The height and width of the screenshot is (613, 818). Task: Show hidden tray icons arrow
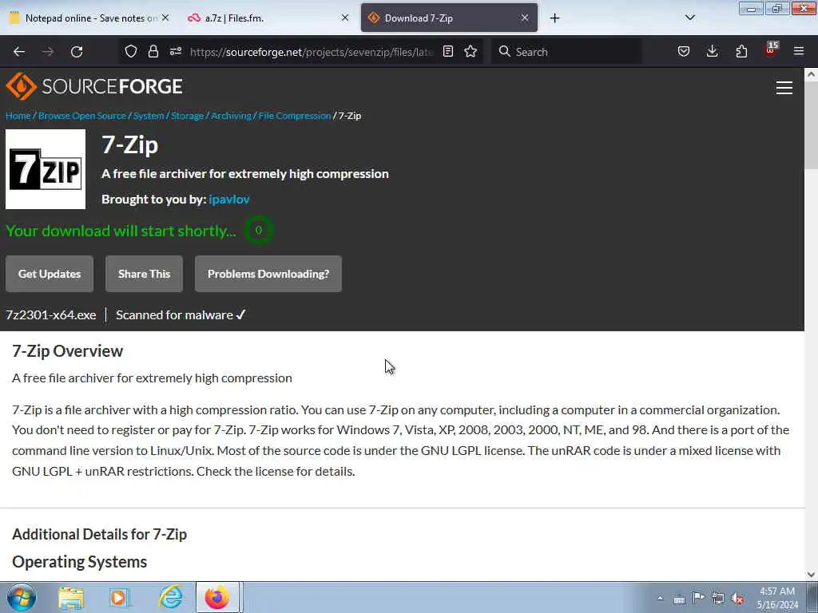click(x=660, y=599)
